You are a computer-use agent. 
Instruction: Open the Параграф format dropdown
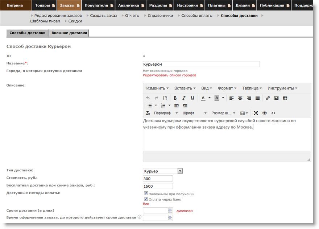[x=166, y=113]
